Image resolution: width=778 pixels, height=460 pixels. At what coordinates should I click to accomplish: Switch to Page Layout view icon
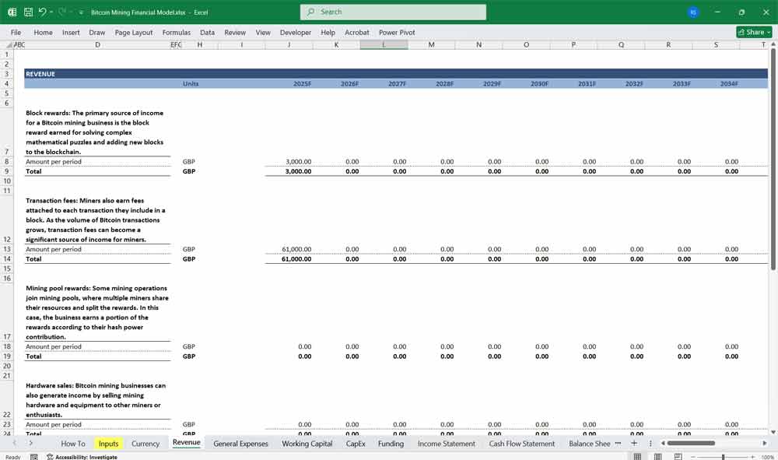pyautogui.click(x=658, y=457)
